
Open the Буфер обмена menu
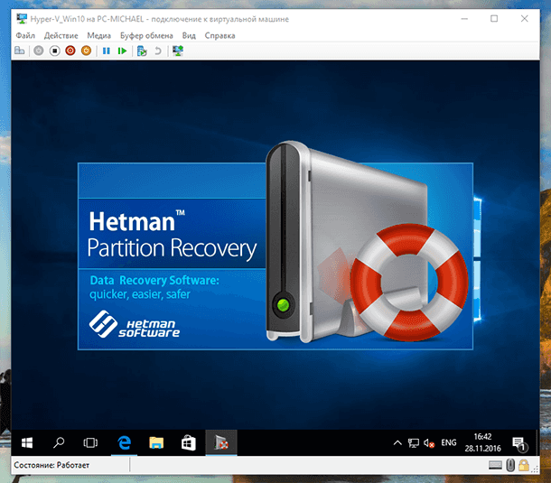click(146, 35)
